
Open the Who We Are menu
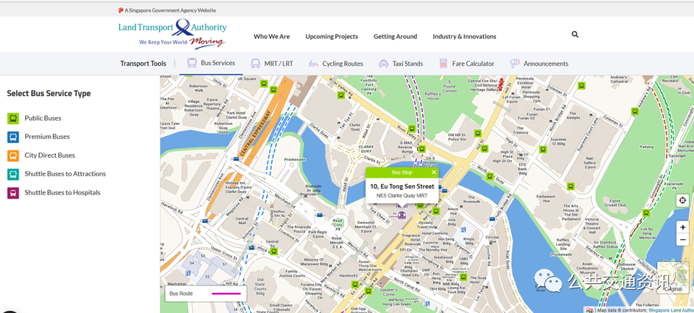[272, 36]
